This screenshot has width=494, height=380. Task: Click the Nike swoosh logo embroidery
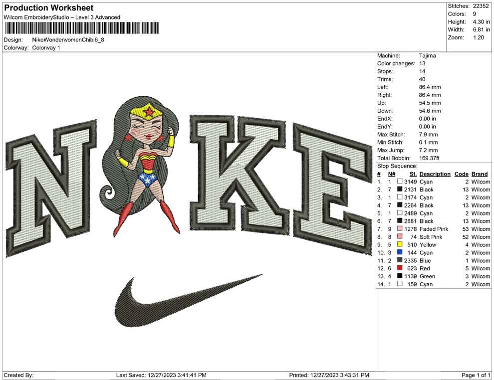tap(188, 301)
